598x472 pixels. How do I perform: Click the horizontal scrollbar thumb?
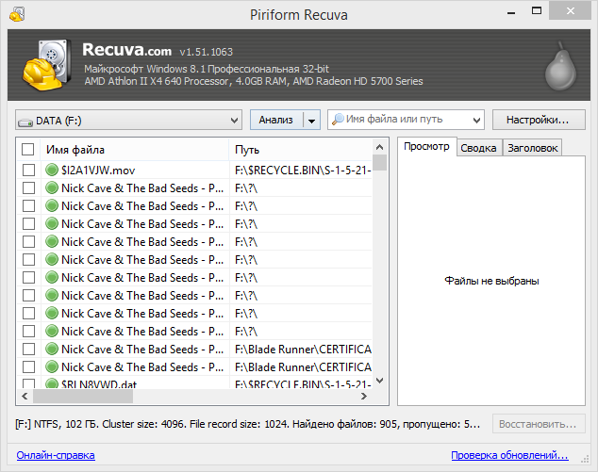tap(83, 397)
